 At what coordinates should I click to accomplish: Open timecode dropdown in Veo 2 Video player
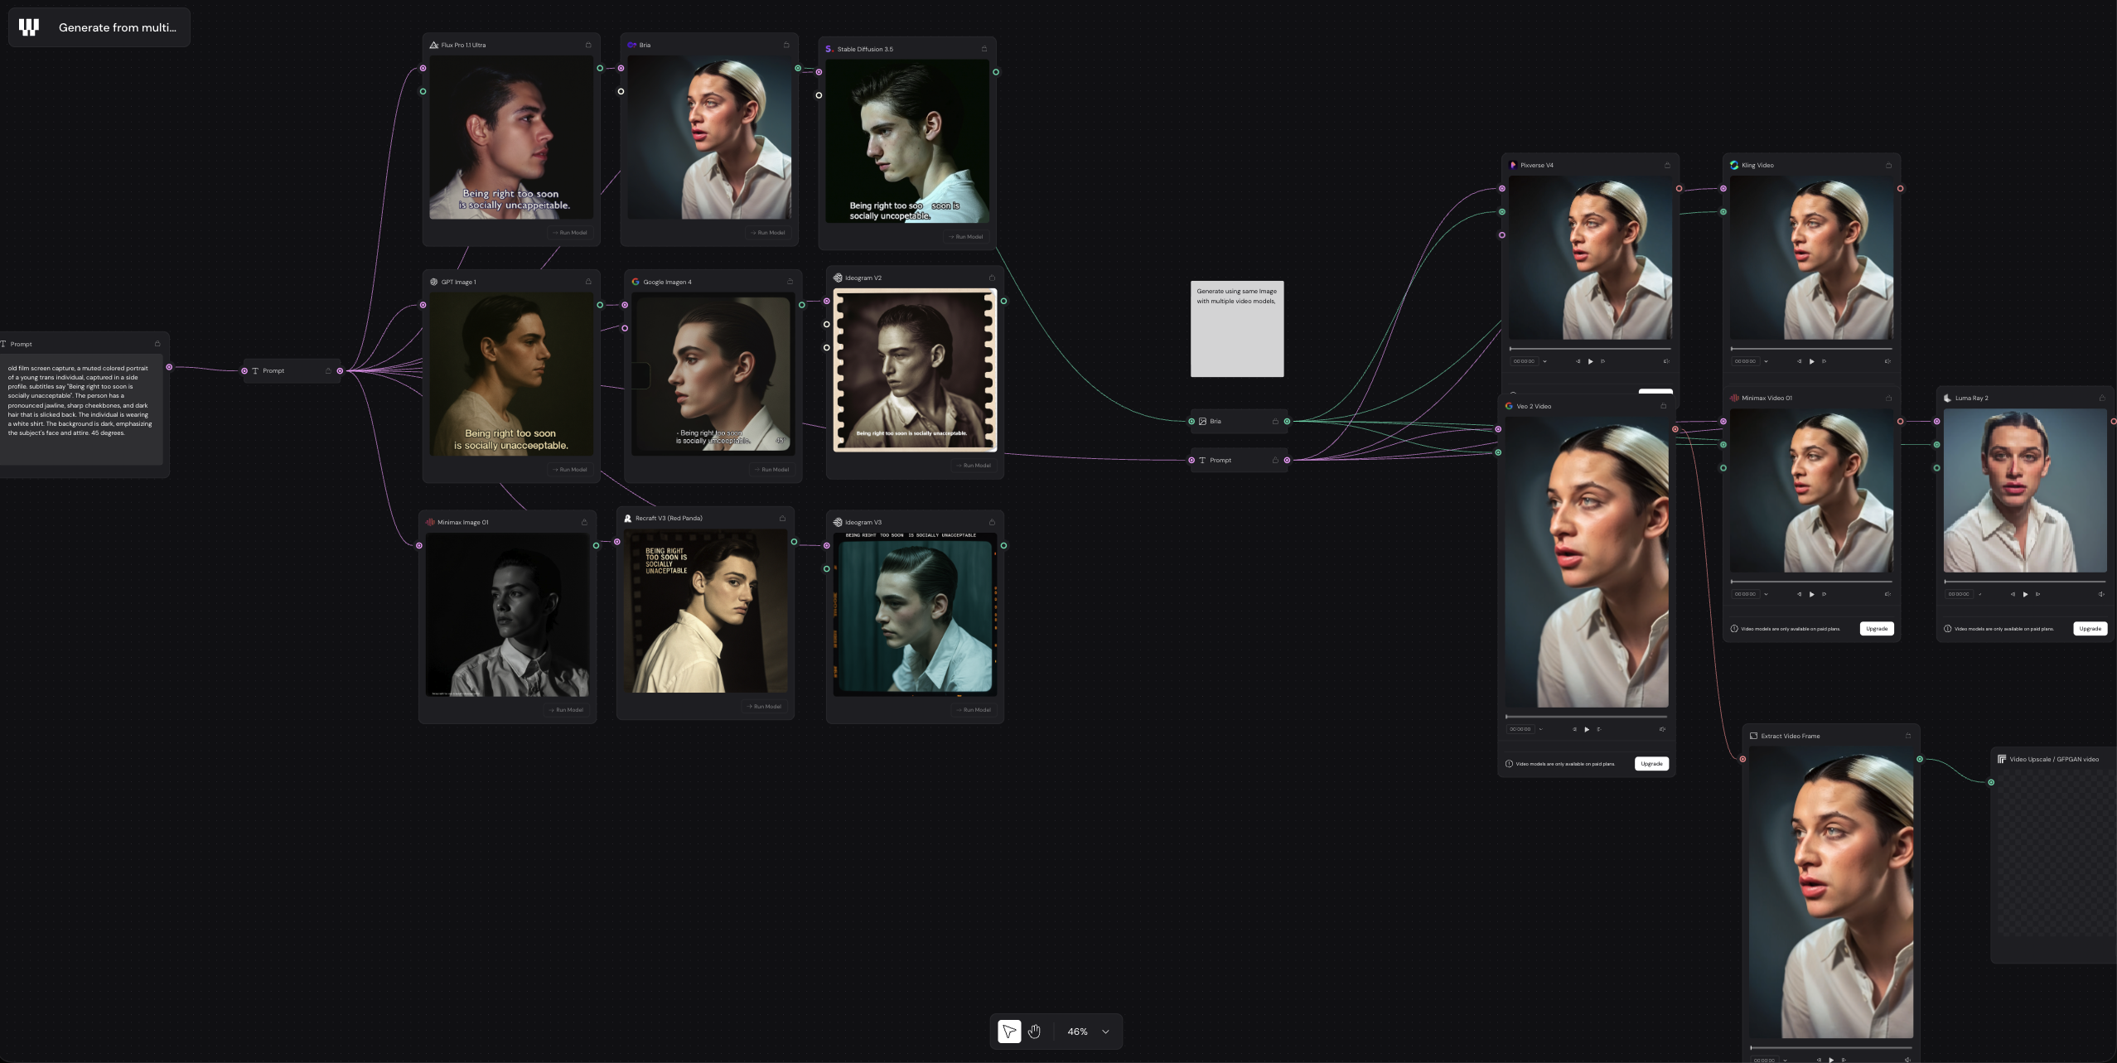tap(1540, 729)
